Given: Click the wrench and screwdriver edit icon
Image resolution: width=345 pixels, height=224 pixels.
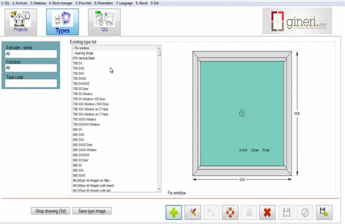Looking at the screenshot, I should pos(193,213).
